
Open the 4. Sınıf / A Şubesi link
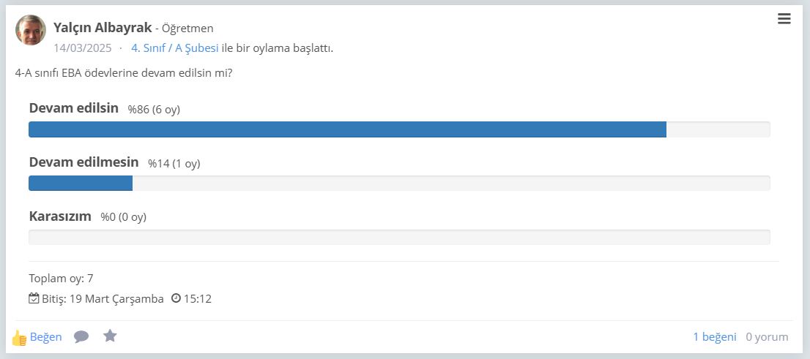[174, 48]
